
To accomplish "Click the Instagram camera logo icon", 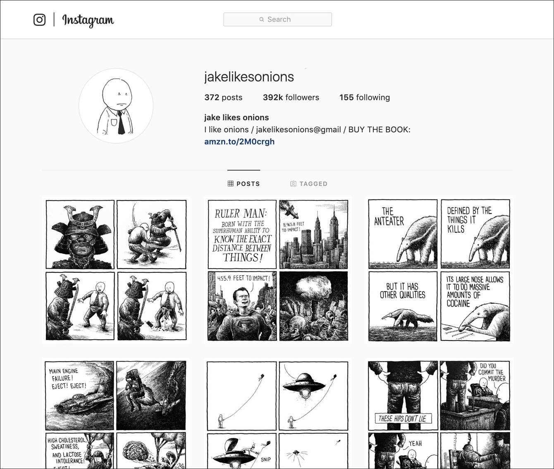I will (x=40, y=20).
